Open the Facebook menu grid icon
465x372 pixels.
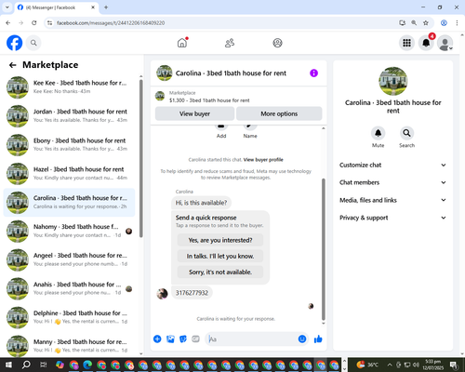point(406,43)
